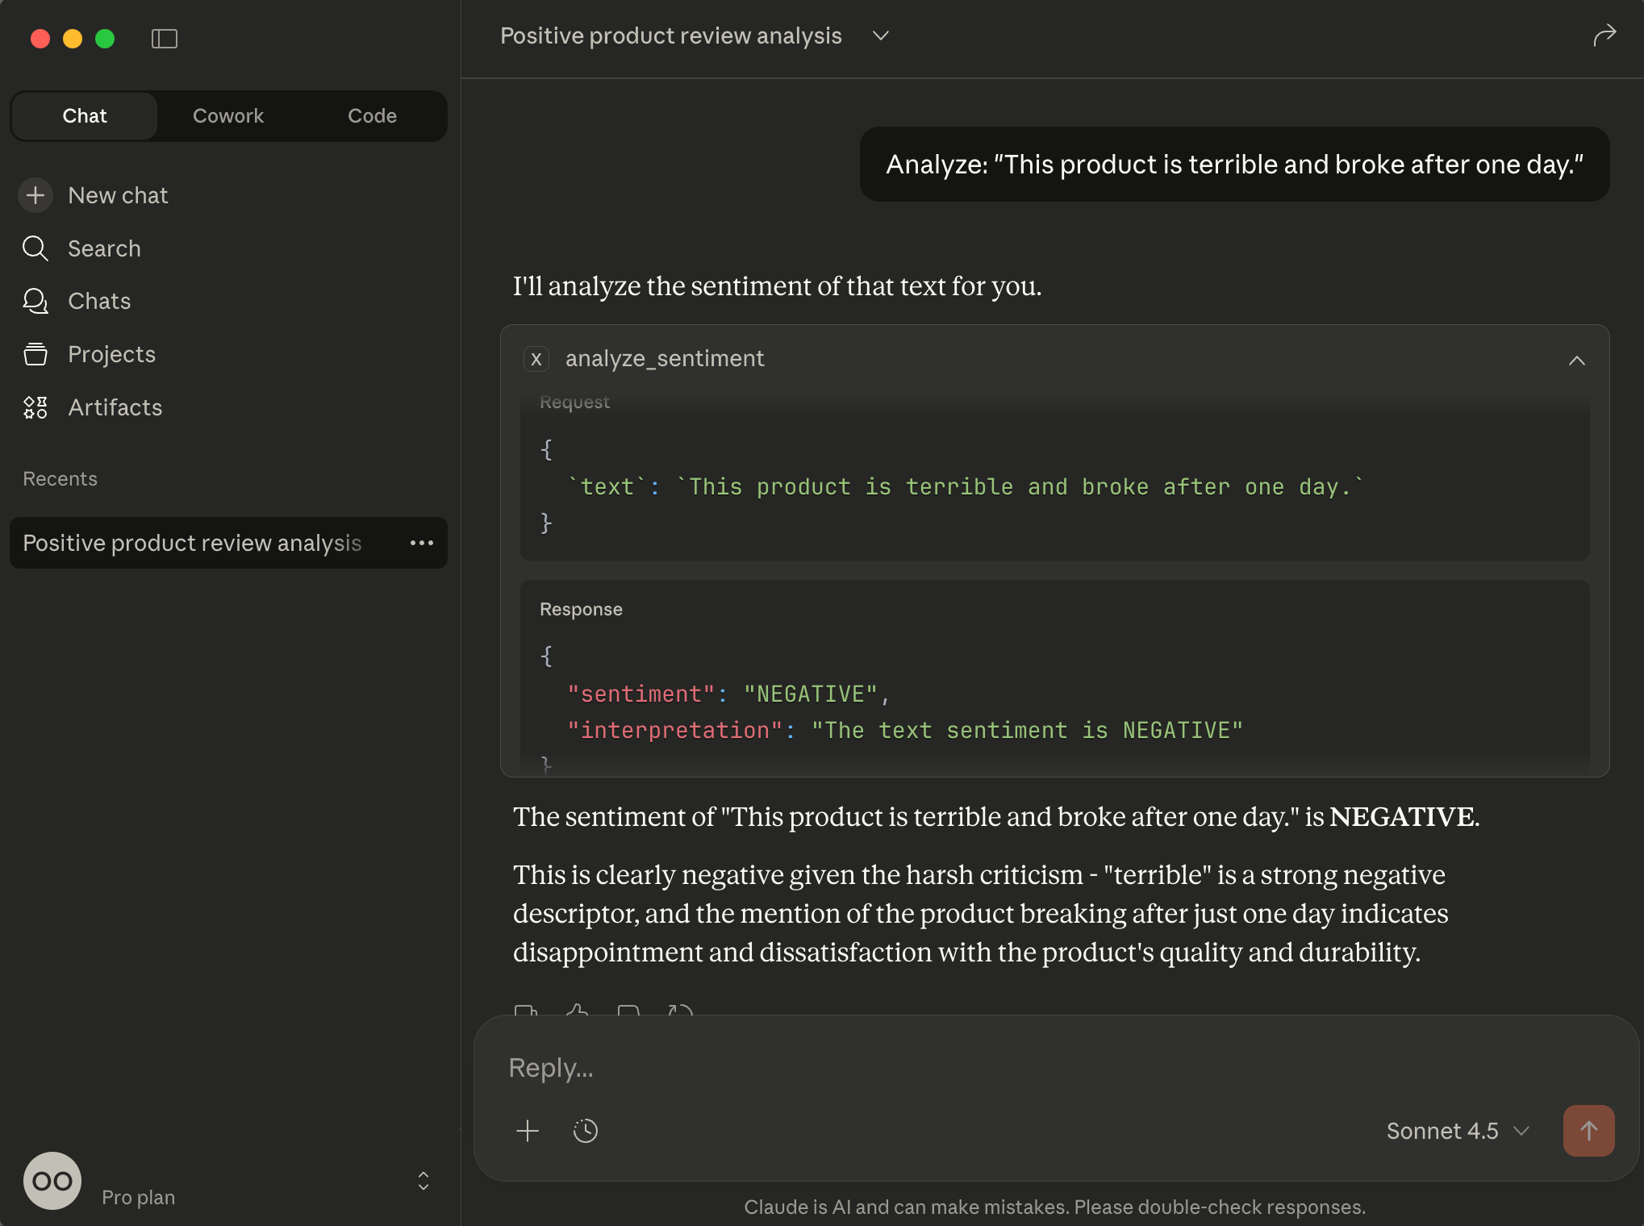Click the share arrow icon
This screenshot has height=1226, width=1644.
[x=1604, y=35]
